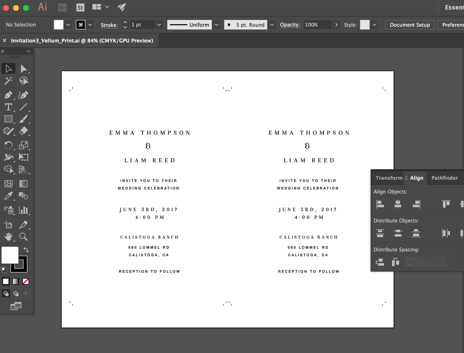Image resolution: width=464 pixels, height=353 pixels.
Task: Open the Uniform variable width profile dropdown
Action: pyautogui.click(x=217, y=25)
